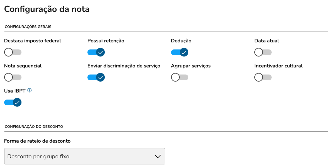Click the Usa IBPT label text

click(x=15, y=91)
